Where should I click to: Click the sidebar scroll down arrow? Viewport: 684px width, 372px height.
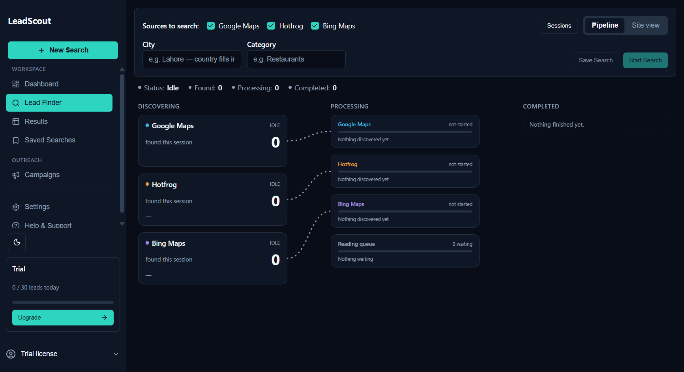122,224
